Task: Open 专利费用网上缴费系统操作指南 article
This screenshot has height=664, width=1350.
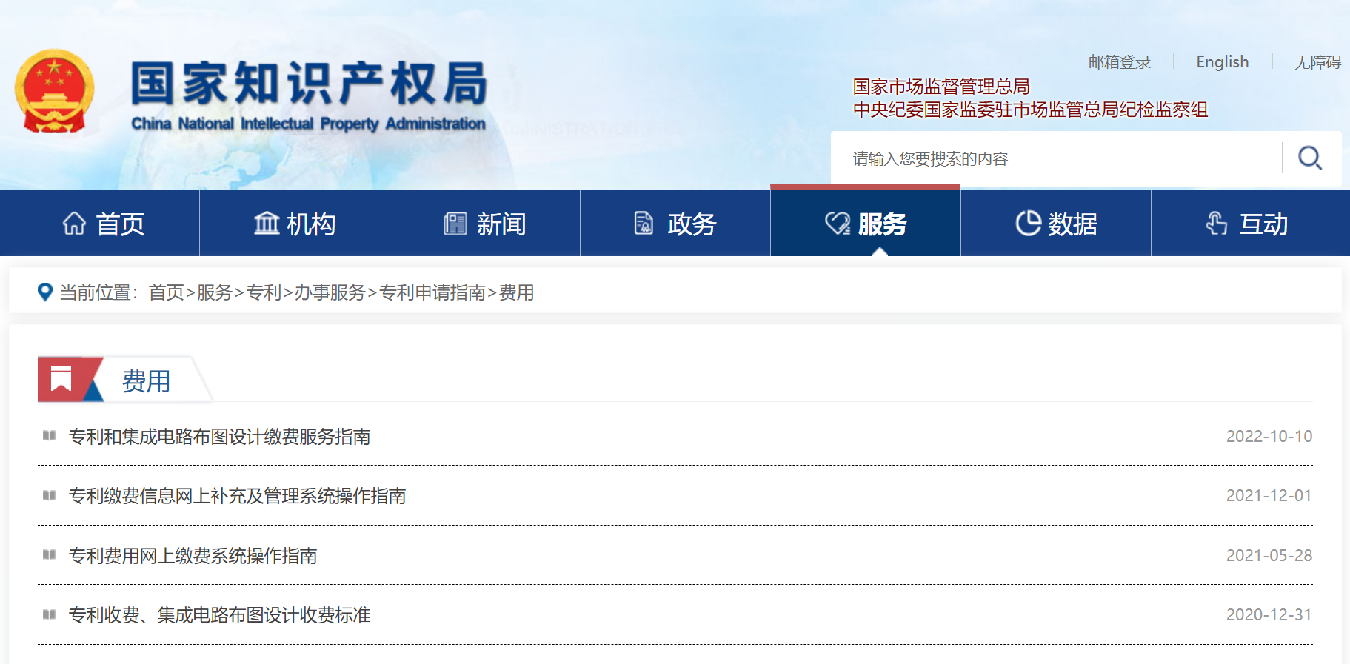Action: point(193,556)
